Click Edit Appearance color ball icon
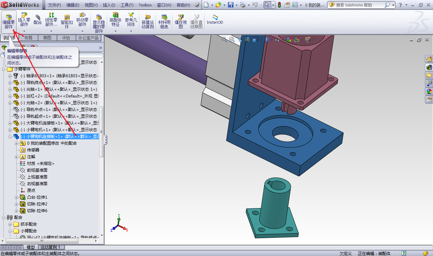This screenshot has height=256, width=433. coord(289,39)
